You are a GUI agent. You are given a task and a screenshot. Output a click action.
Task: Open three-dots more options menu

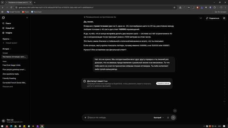pos(201,18)
